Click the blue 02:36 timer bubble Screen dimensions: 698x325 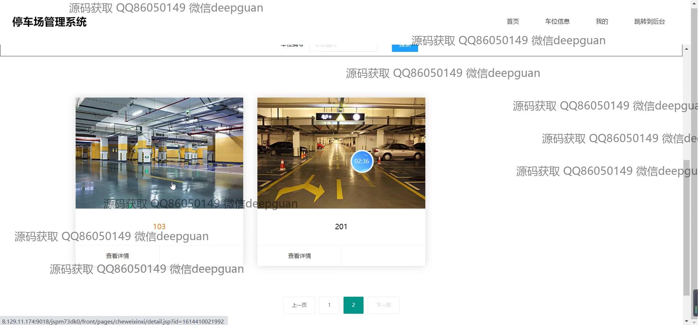[362, 161]
